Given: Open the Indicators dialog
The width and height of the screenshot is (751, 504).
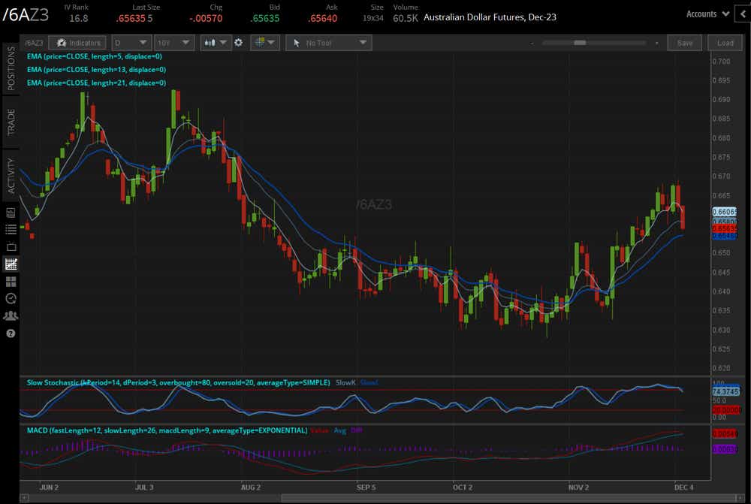Looking at the screenshot, I should click(77, 43).
